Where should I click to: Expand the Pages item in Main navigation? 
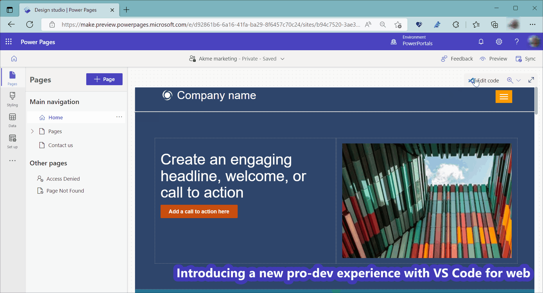coord(32,131)
